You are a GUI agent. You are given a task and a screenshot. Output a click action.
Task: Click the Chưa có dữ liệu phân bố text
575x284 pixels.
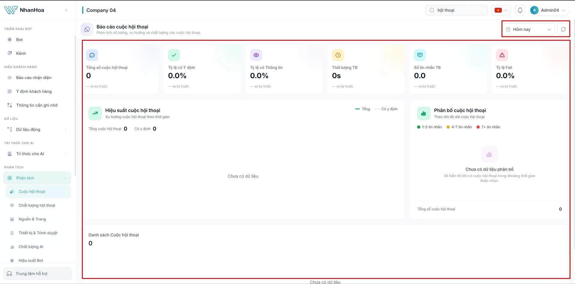[x=490, y=169]
